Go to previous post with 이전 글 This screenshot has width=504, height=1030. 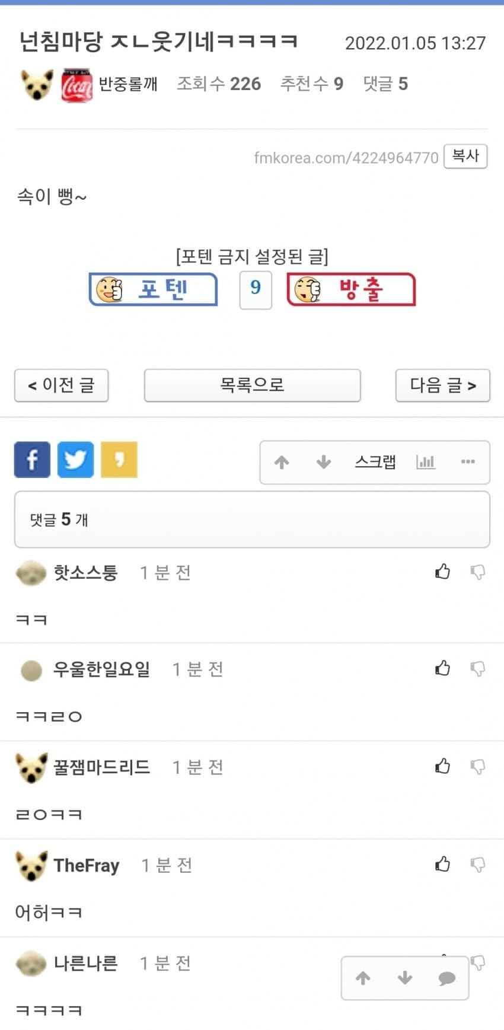pos(61,385)
